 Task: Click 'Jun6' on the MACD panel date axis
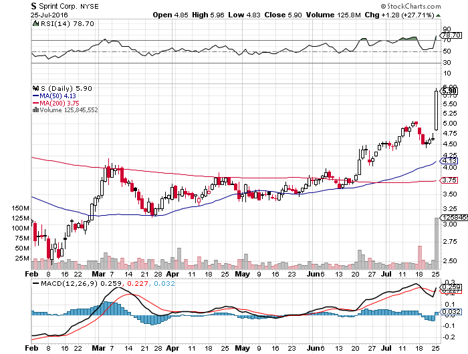coord(316,348)
